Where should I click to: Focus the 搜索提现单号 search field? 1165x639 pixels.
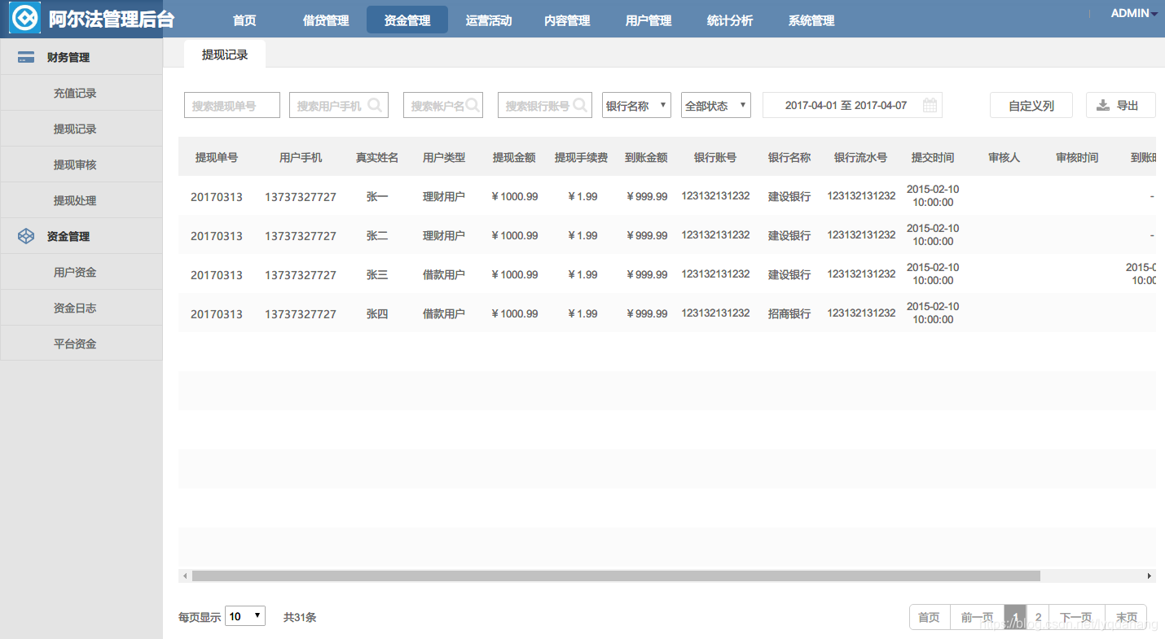tap(232, 105)
